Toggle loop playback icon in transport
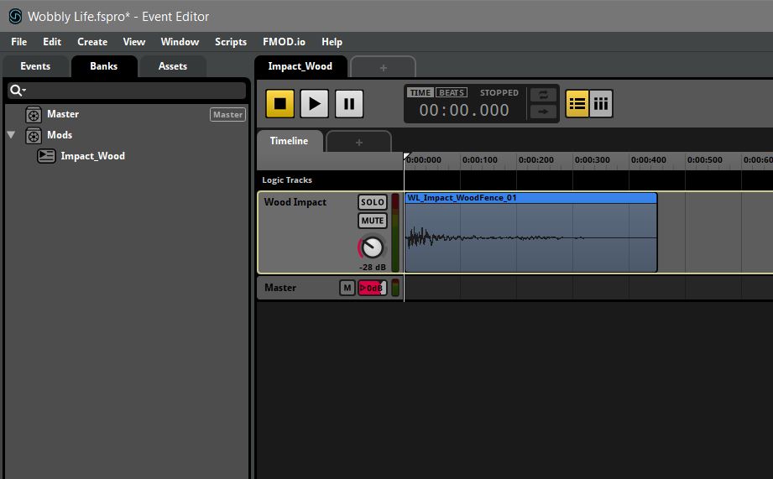Screen dimensions: 773x479 coord(543,94)
